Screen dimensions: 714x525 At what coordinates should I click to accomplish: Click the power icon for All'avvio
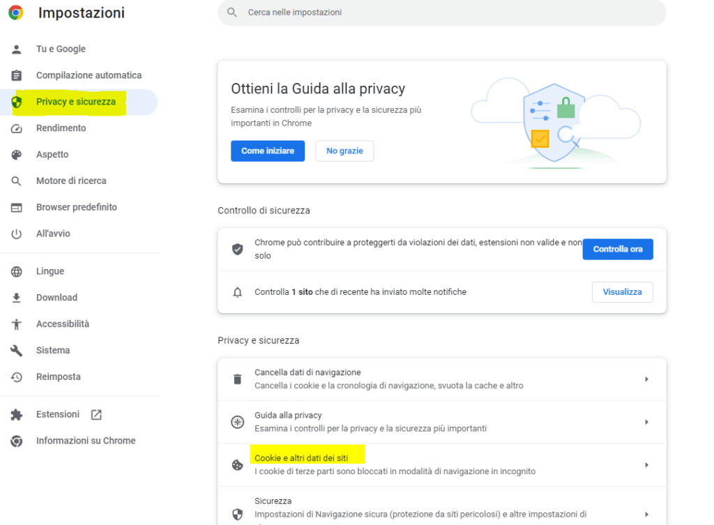pyautogui.click(x=17, y=234)
